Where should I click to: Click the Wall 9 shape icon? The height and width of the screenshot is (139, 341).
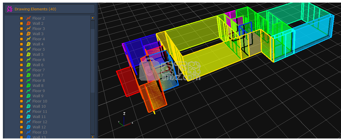pos(28,96)
